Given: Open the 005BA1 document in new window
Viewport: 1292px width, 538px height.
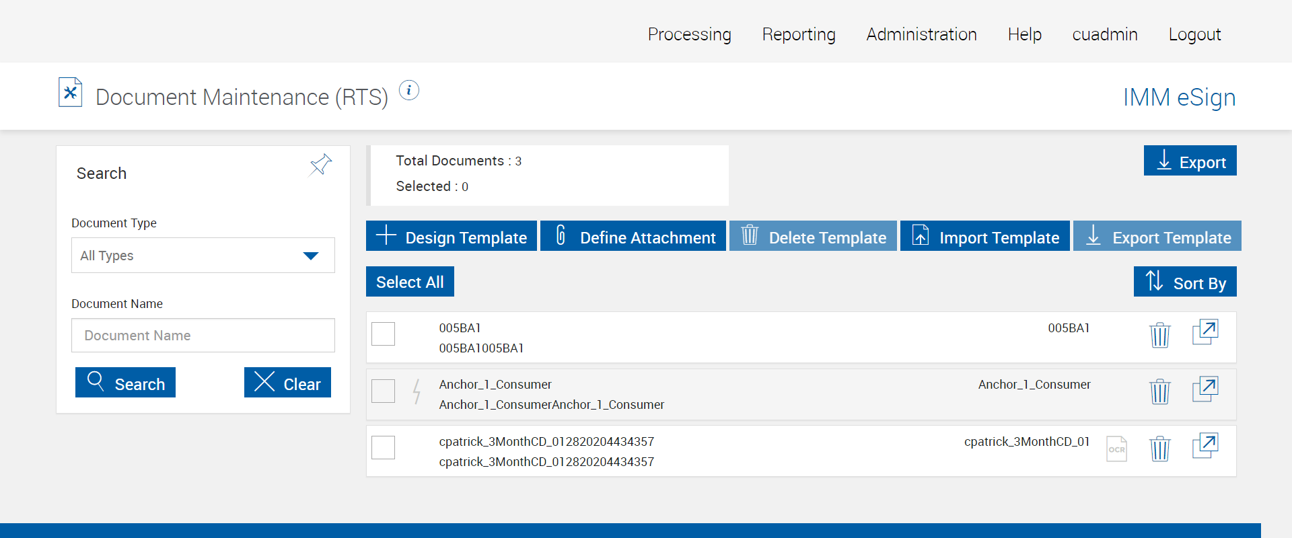Looking at the screenshot, I should (1205, 332).
